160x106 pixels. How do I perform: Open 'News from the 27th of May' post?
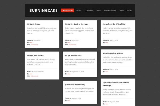pos(114,24)
